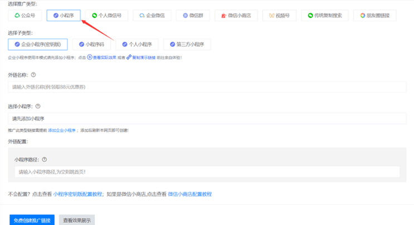Select the 公众号 promotion type
Viewport: 414px width, 225px height.
(25, 16)
